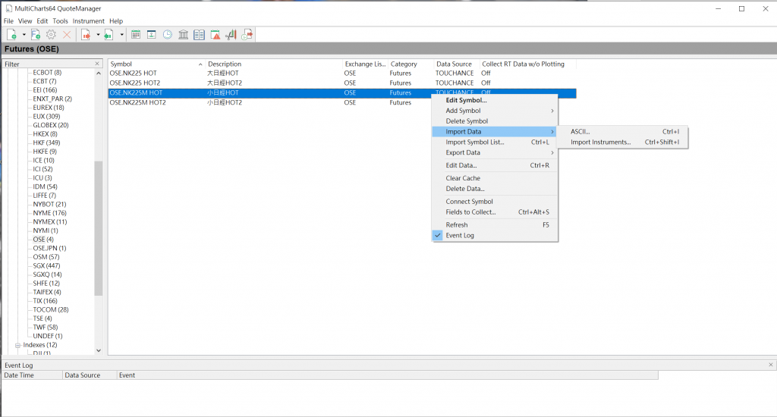Click the calendar pin toolbar icon
The width and height of the screenshot is (777, 417).
(152, 35)
